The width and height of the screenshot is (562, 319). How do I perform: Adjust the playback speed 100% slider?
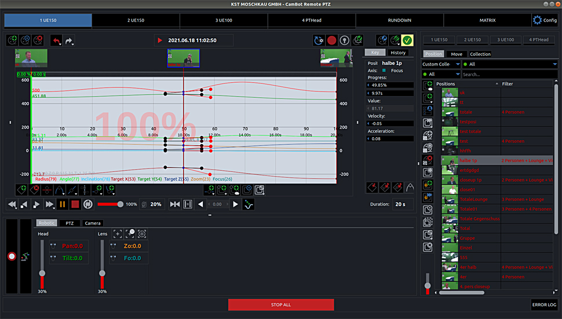click(x=110, y=204)
